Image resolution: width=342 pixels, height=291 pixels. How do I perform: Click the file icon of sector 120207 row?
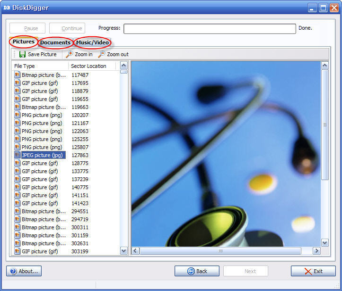tap(17, 115)
